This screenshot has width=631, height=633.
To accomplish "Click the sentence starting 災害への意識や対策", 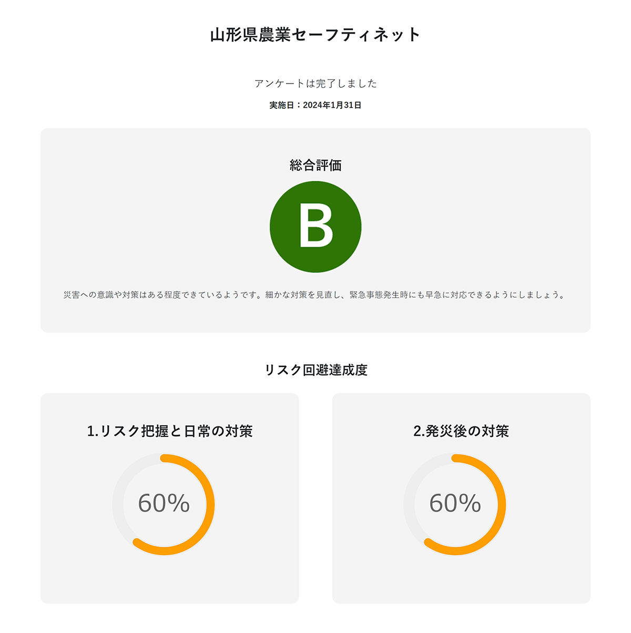I will tap(162, 295).
